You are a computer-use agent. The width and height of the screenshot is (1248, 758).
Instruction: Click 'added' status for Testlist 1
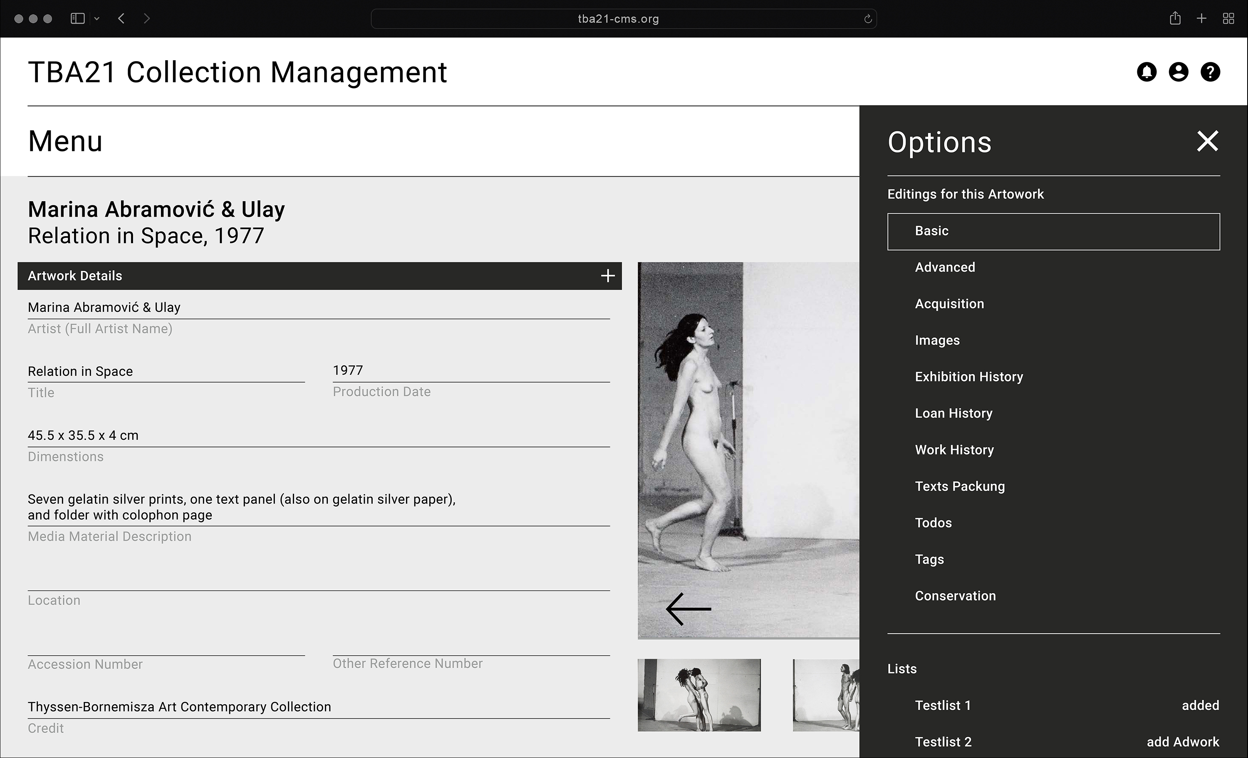pyautogui.click(x=1201, y=705)
